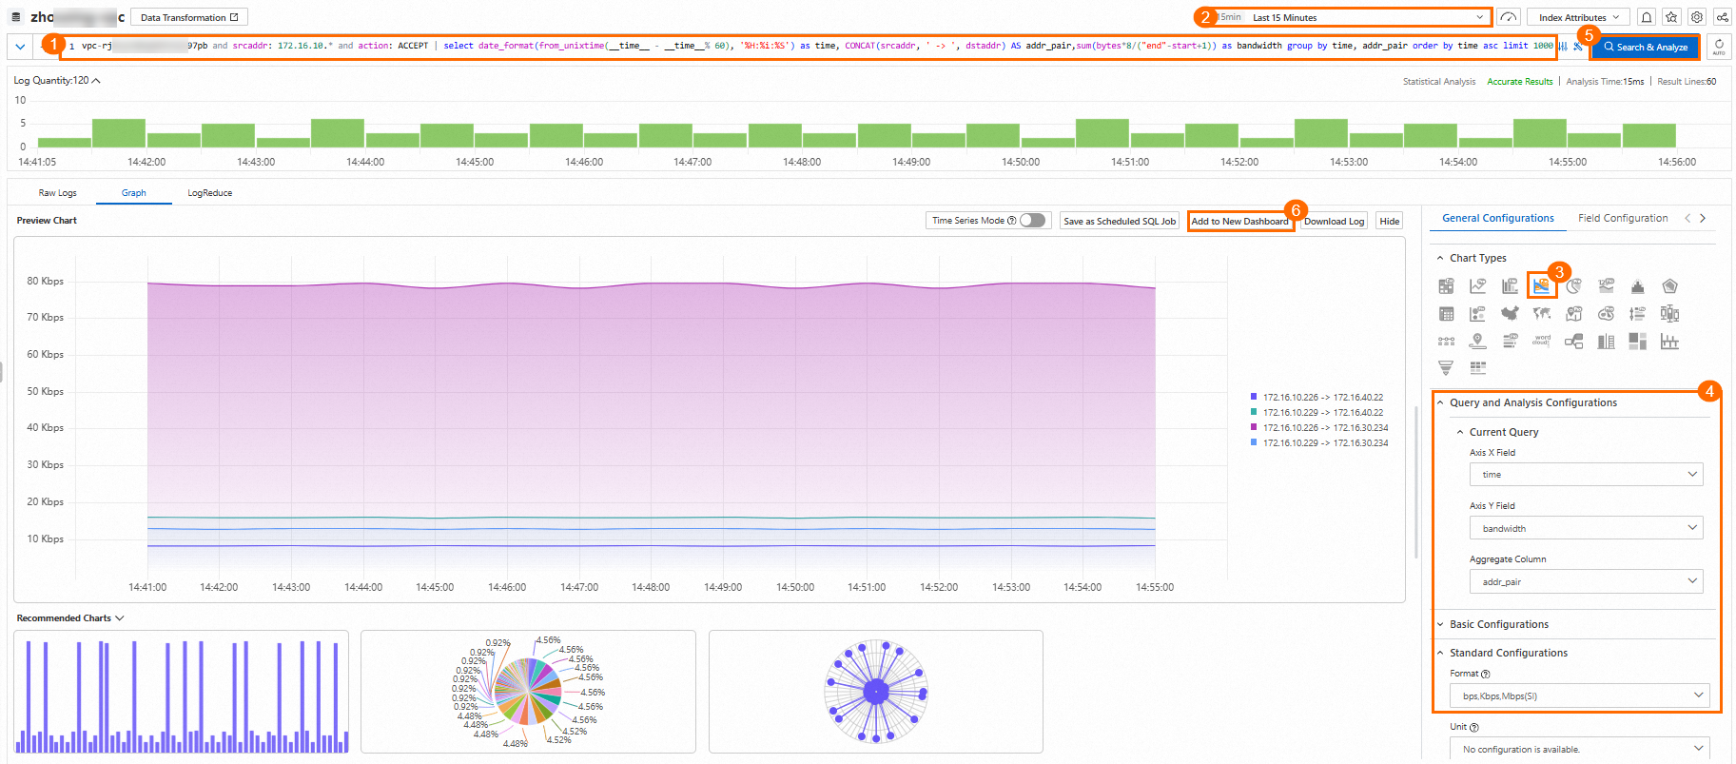Collapse the Chart Types section

pos(1440,258)
